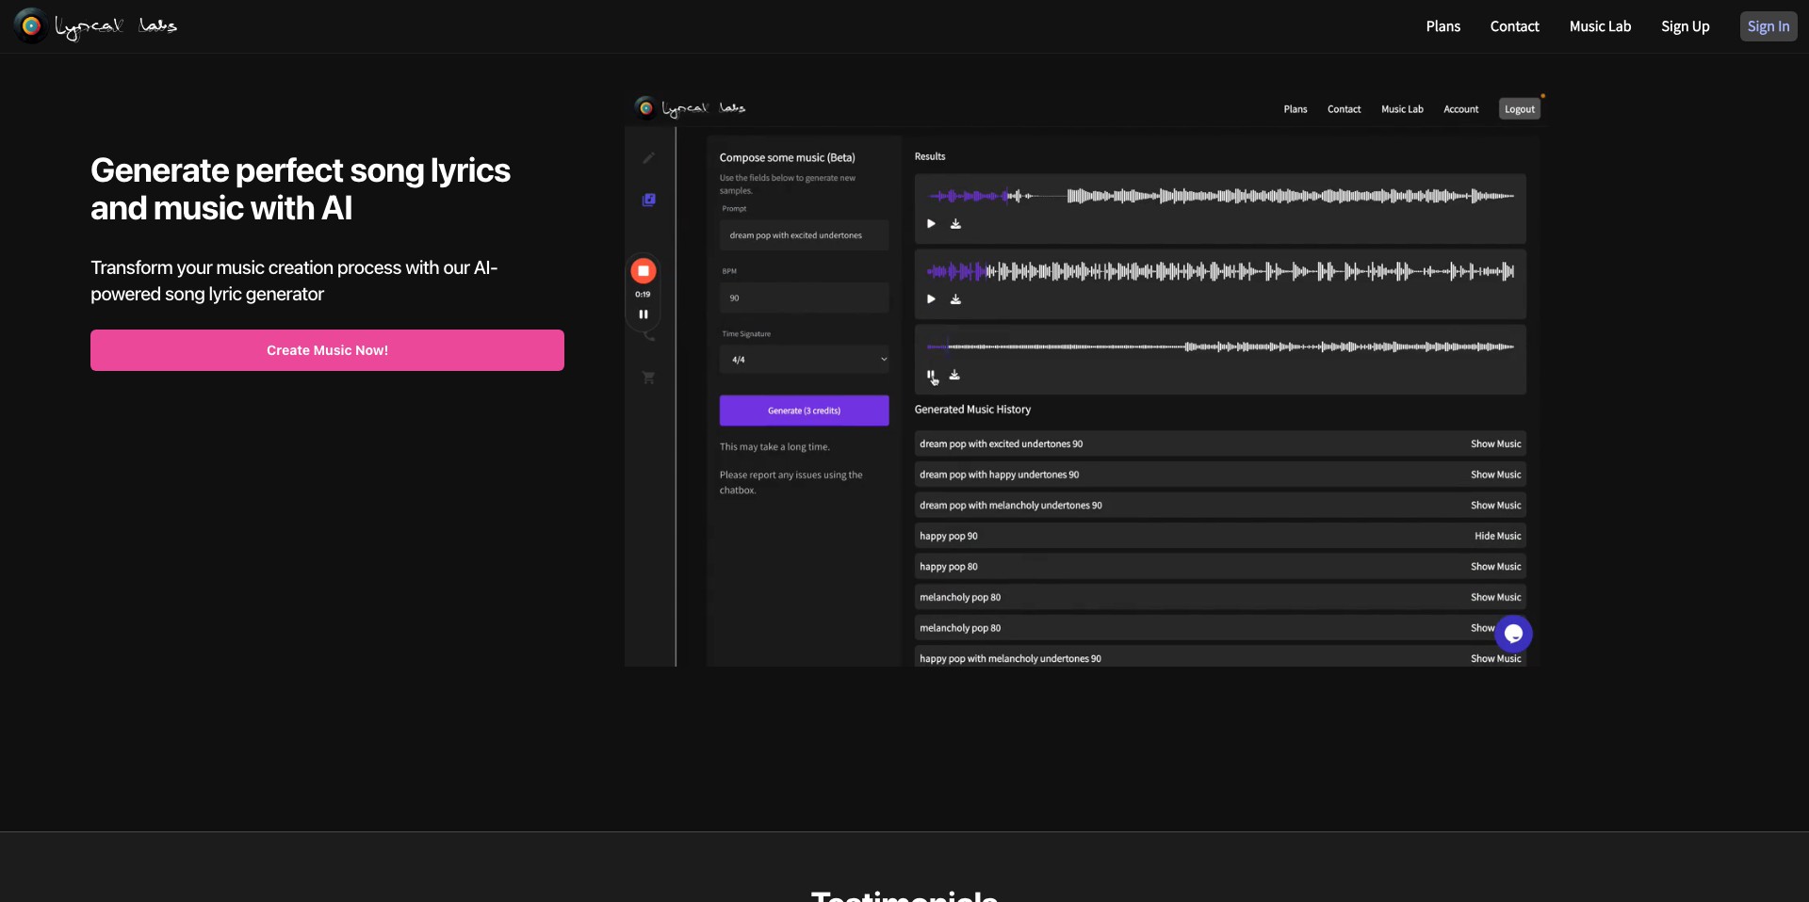Click the 'Compose some music (Beta)' heading
This screenshot has width=1809, height=902.
[x=787, y=158]
